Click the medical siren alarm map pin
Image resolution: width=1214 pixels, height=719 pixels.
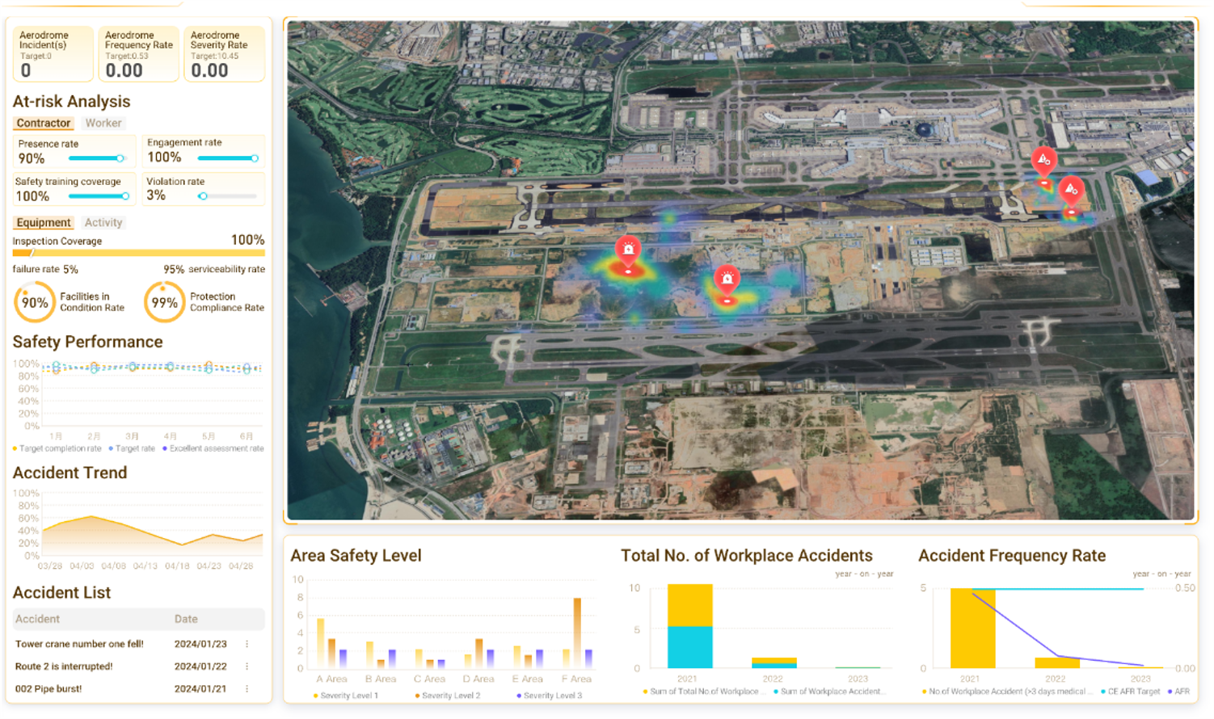[x=628, y=250]
